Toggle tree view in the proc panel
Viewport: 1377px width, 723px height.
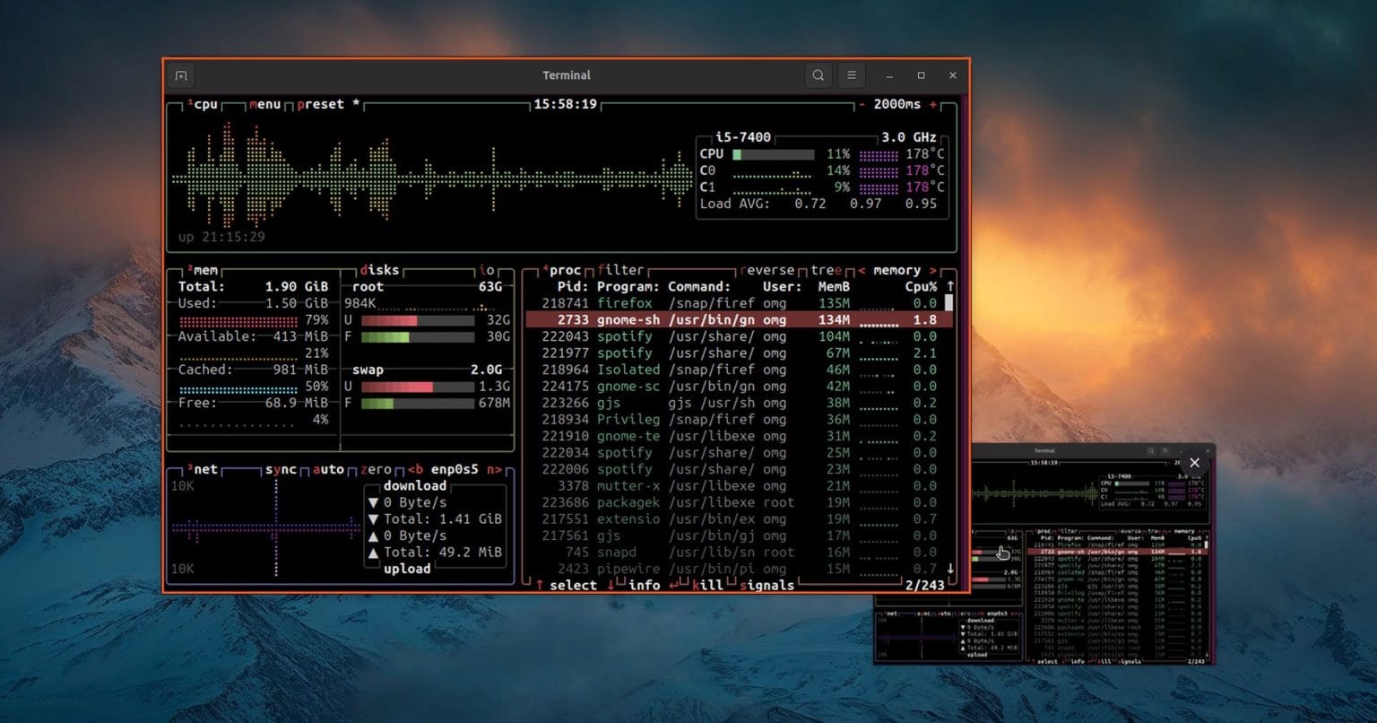(x=826, y=270)
